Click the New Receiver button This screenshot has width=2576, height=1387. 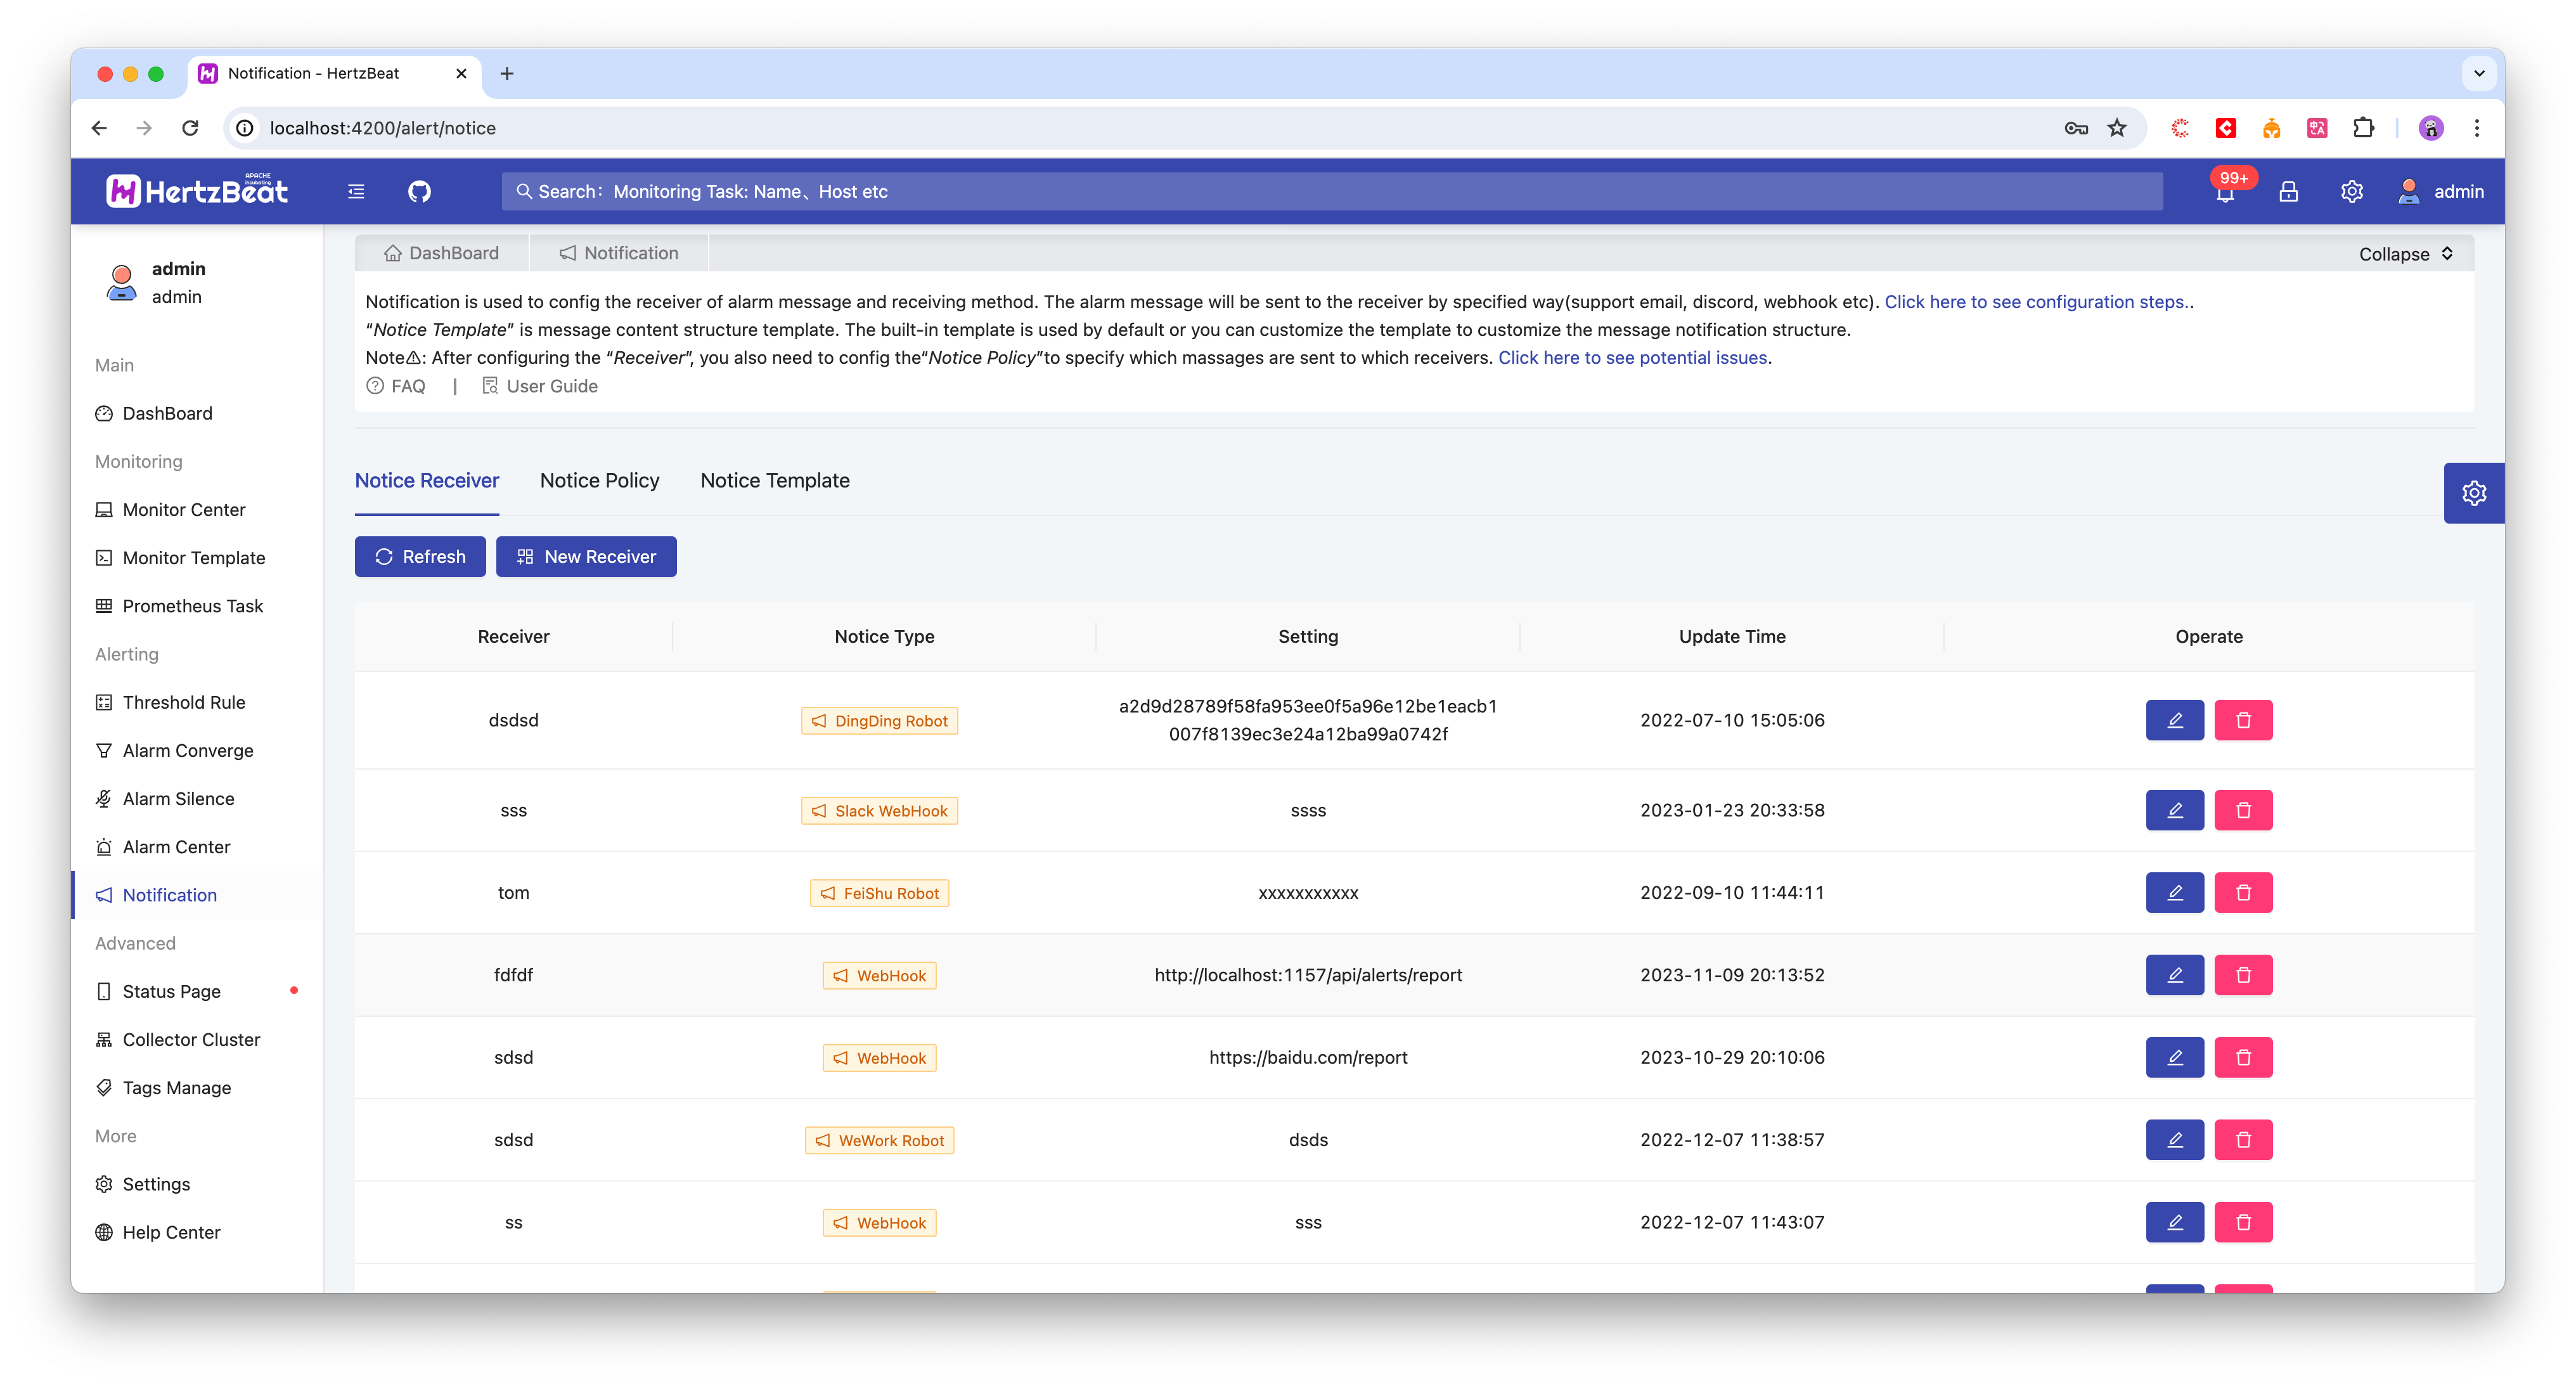[x=586, y=557]
